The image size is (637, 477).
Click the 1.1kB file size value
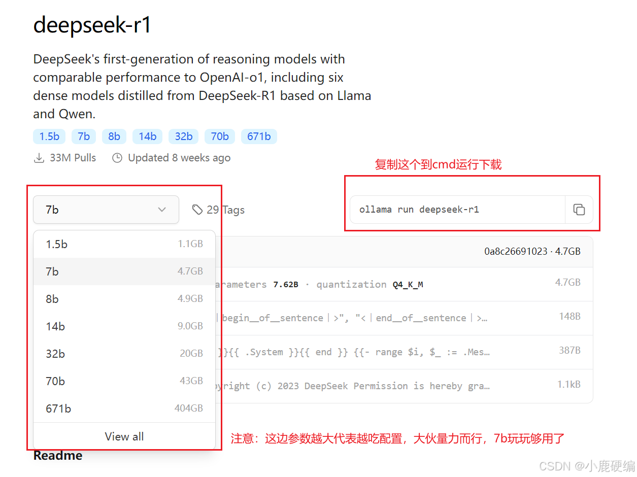point(569,384)
